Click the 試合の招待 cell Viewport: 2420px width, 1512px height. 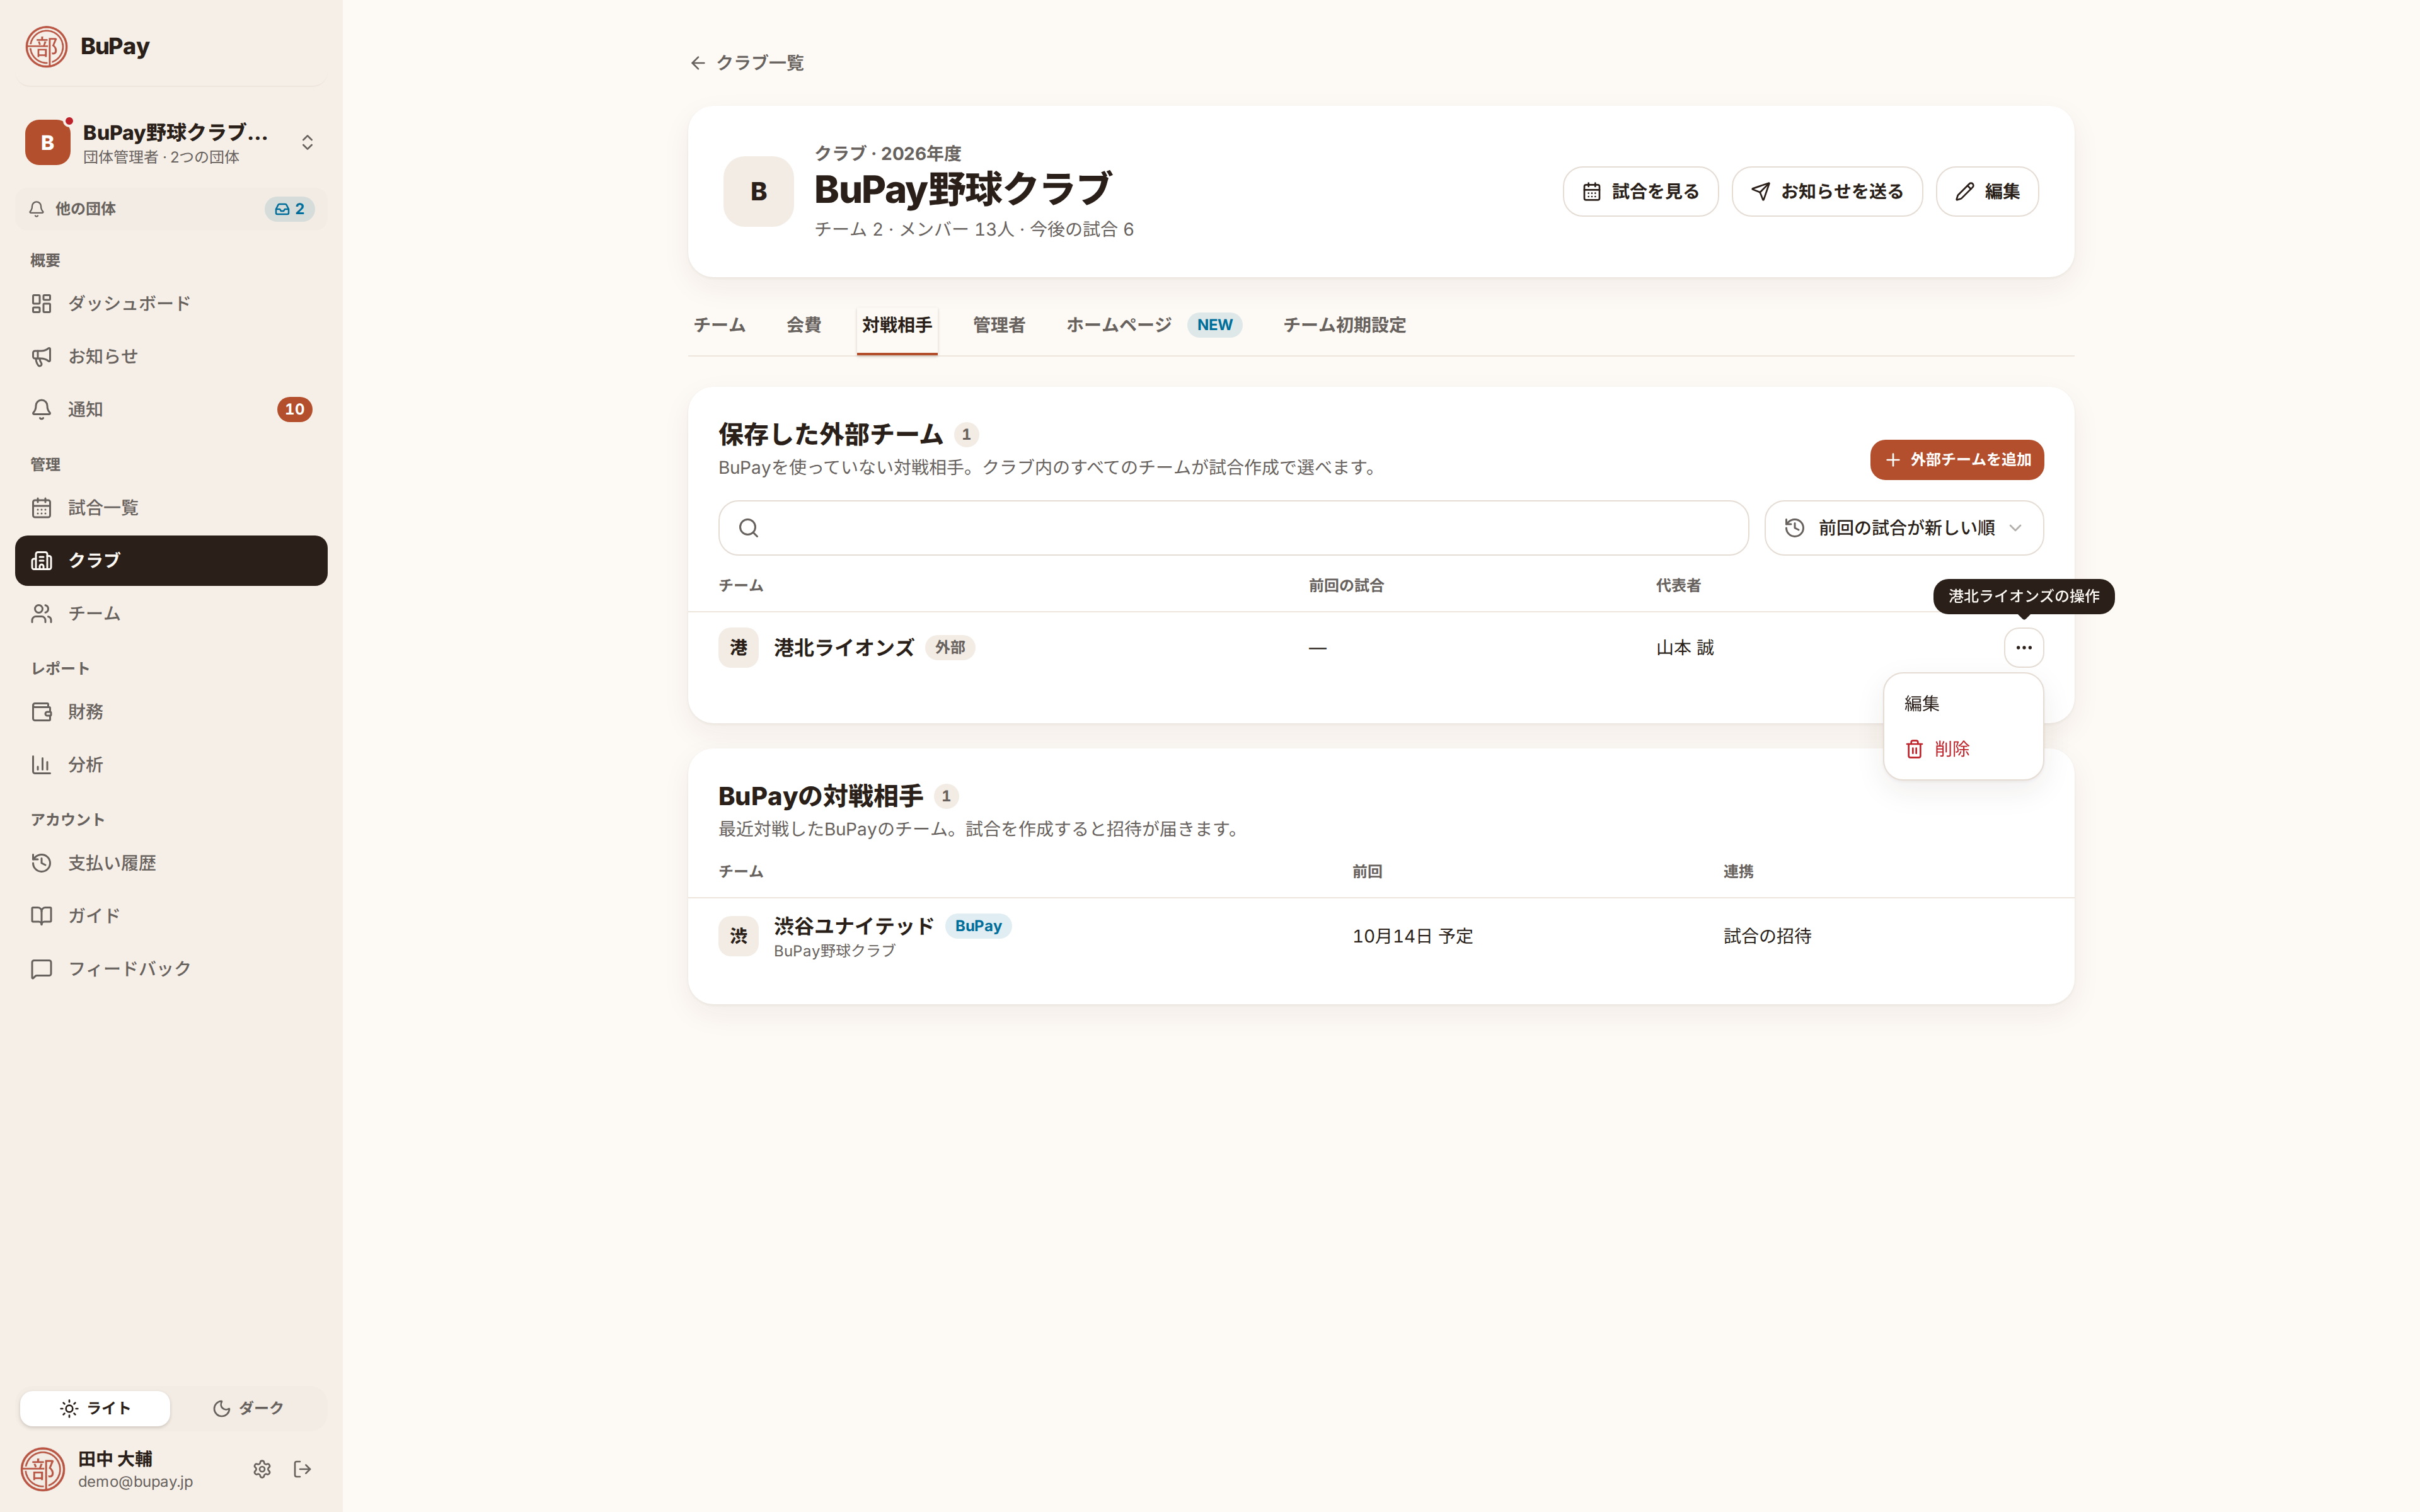point(1767,936)
